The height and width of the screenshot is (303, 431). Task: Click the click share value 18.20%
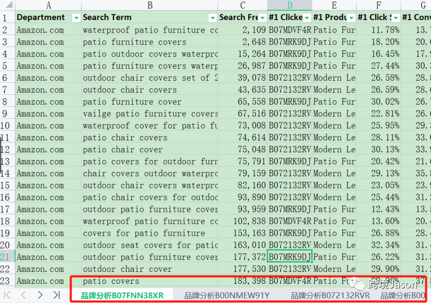click(x=385, y=42)
